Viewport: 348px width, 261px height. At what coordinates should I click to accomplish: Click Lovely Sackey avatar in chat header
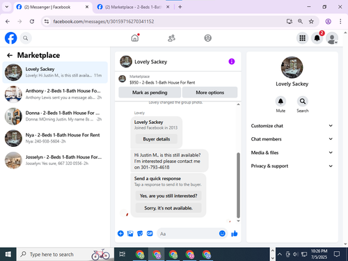[x=126, y=61]
